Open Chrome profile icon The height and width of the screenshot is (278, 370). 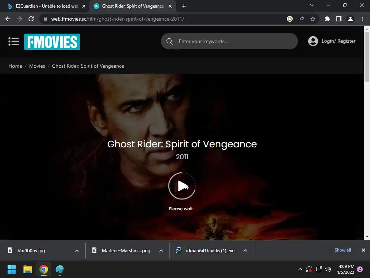click(x=350, y=19)
